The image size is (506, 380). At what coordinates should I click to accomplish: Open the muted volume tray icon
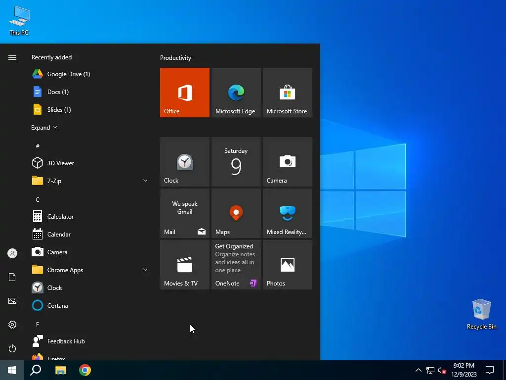442,370
